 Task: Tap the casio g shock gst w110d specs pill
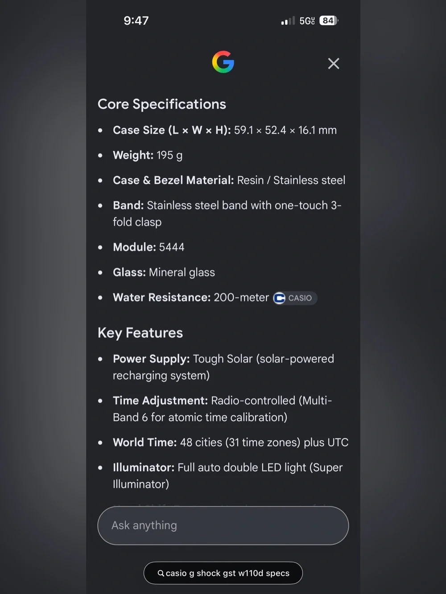pyautogui.click(x=223, y=573)
